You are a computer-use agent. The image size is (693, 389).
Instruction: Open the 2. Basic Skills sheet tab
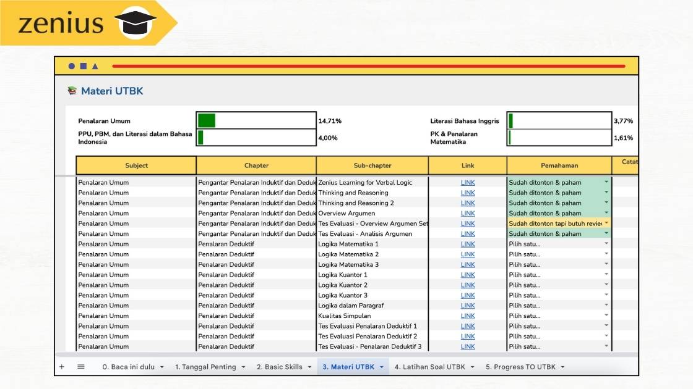pos(279,367)
